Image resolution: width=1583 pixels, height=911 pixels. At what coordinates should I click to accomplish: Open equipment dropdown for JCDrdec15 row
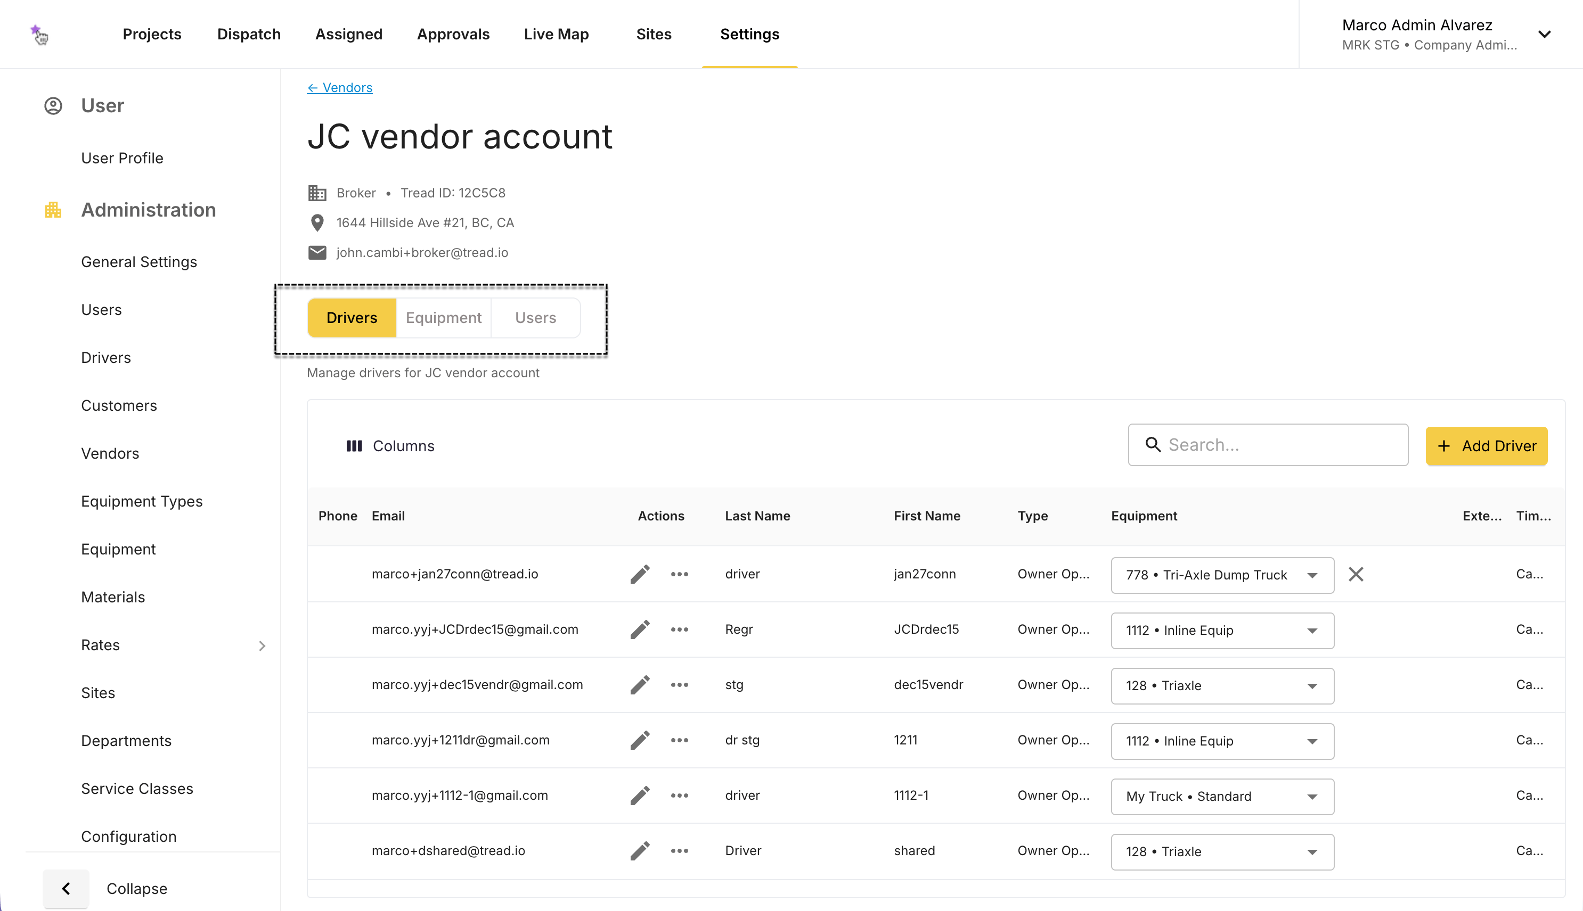(x=1222, y=631)
